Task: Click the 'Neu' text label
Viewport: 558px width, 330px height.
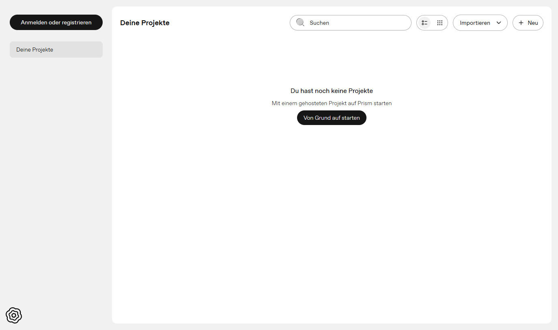Action: pyautogui.click(x=533, y=23)
